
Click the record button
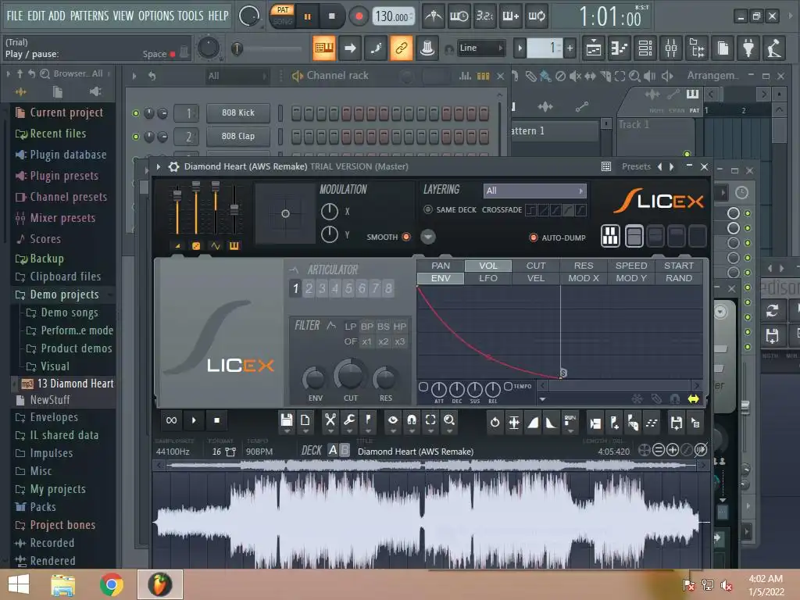click(359, 16)
